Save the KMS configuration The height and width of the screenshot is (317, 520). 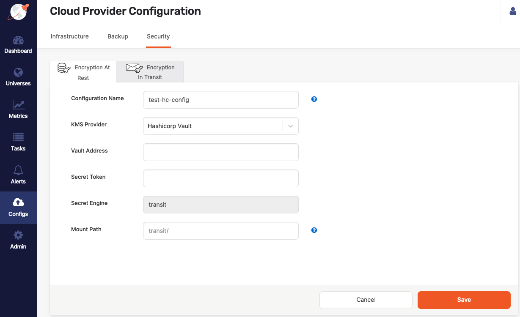(x=464, y=300)
